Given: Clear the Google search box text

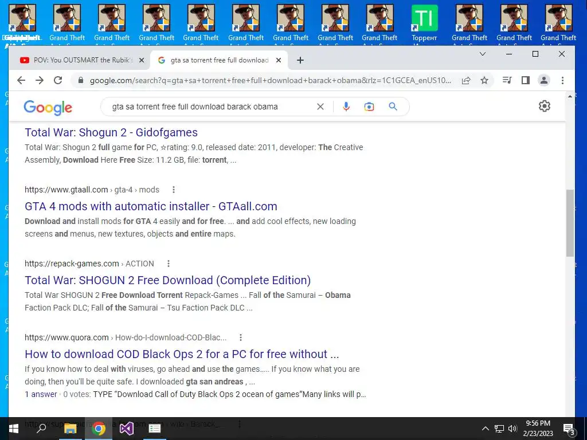Looking at the screenshot, I should click(320, 107).
